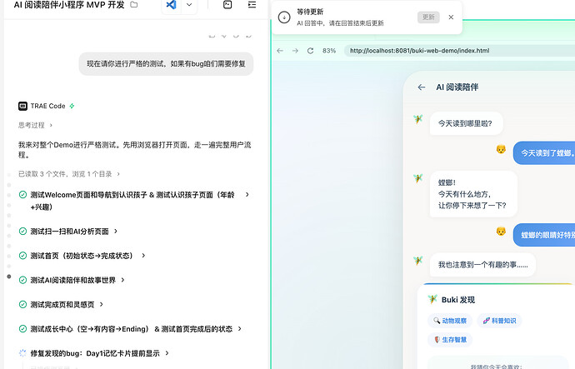
Task: Open the list menu icon in header
Action: [x=252, y=5]
